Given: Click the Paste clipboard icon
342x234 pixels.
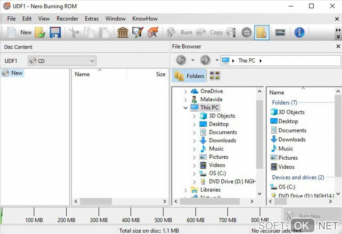Looking at the screenshot, I should [x=104, y=32].
